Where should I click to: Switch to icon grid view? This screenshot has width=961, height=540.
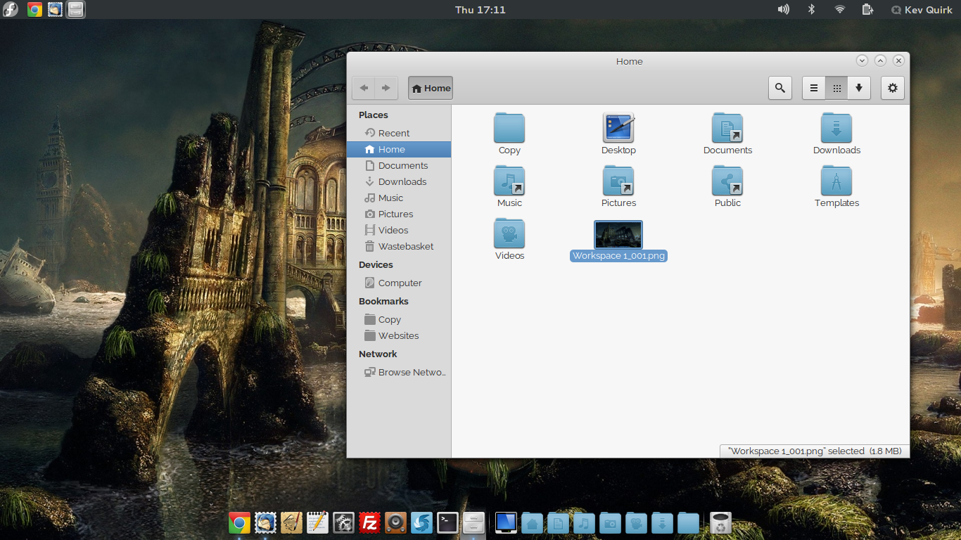[x=836, y=88]
